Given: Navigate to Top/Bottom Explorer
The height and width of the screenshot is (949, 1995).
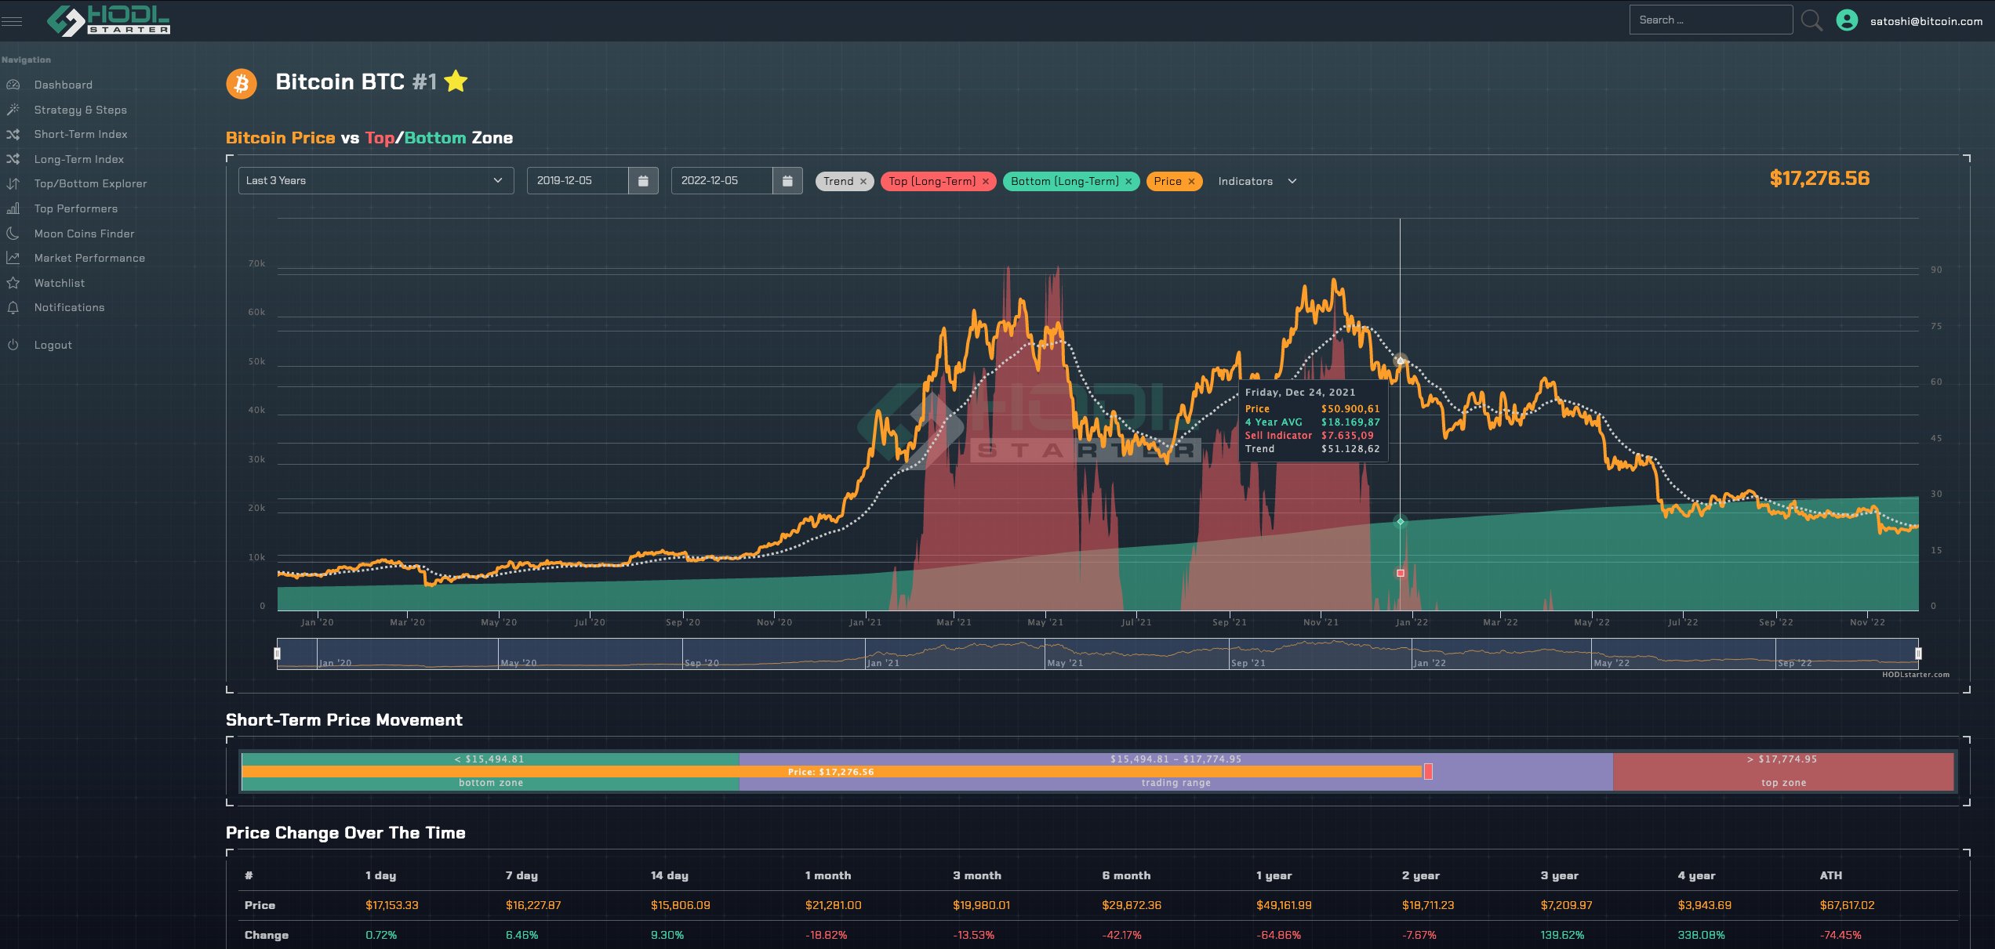Looking at the screenshot, I should pyautogui.click(x=91, y=184).
